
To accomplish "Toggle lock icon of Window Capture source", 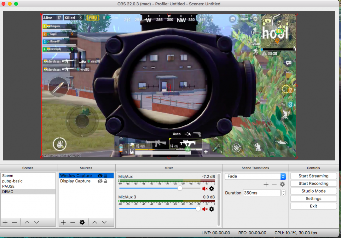I will (106, 176).
